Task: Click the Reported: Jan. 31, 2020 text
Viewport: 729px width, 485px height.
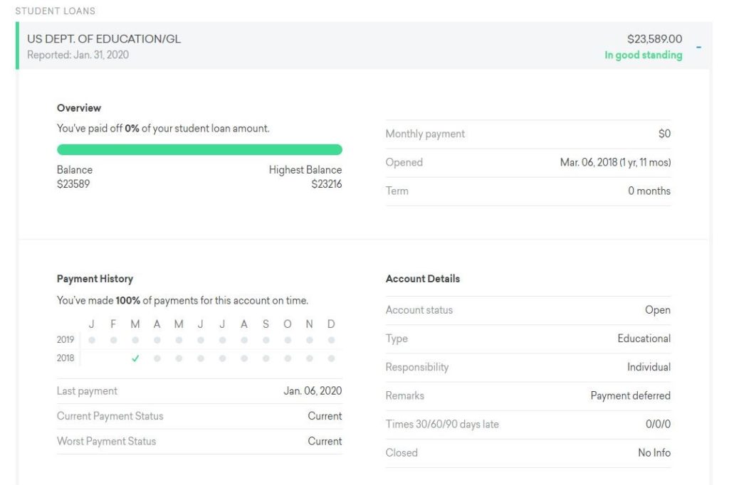Action: 78,55
